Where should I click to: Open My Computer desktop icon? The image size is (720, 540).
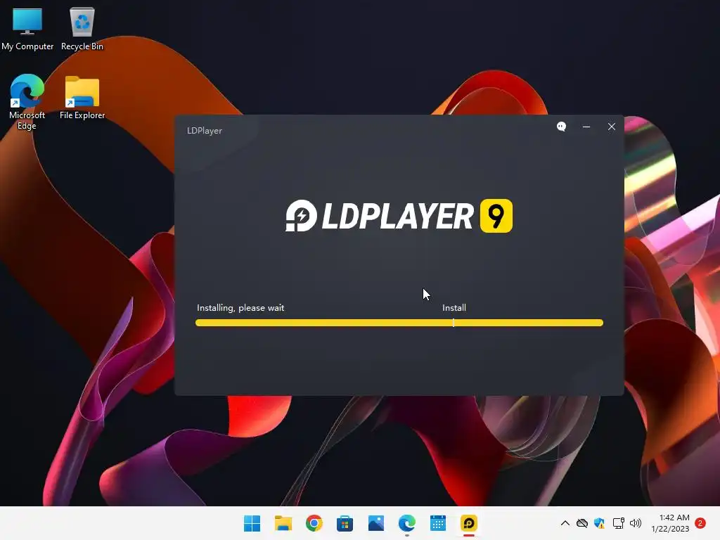coord(27,29)
